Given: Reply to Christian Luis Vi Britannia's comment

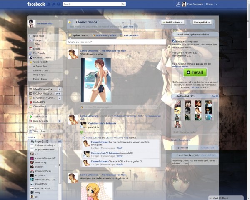Looking at the screenshot, I should coord(120,156).
